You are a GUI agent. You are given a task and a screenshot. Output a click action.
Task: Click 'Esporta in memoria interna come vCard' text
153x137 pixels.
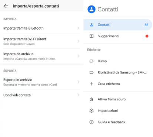30,85
